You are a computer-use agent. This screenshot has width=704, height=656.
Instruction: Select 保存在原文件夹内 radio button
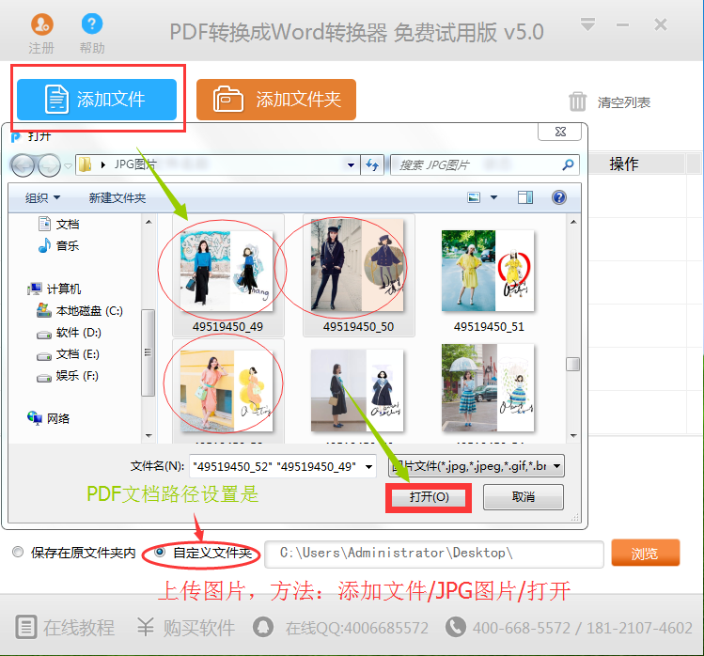tap(18, 552)
